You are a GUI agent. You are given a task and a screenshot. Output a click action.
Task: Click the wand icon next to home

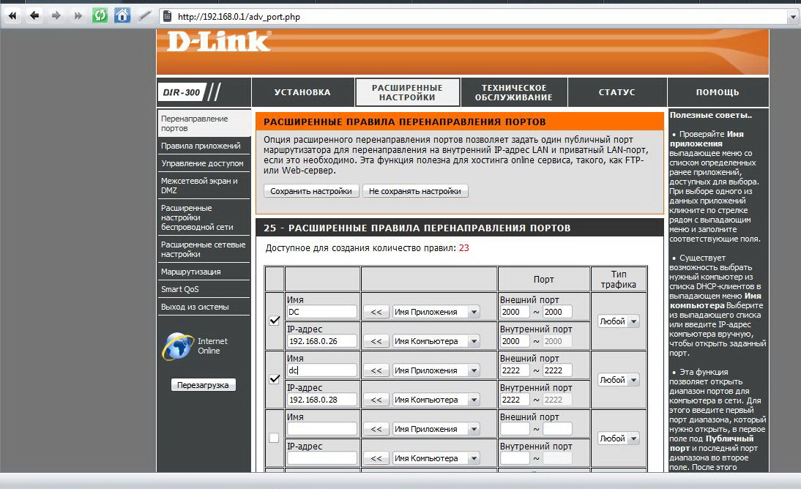[145, 15]
